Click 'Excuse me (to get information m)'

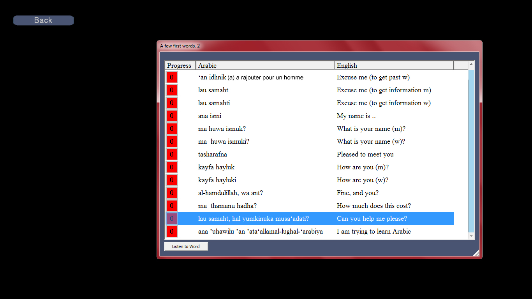(x=384, y=90)
